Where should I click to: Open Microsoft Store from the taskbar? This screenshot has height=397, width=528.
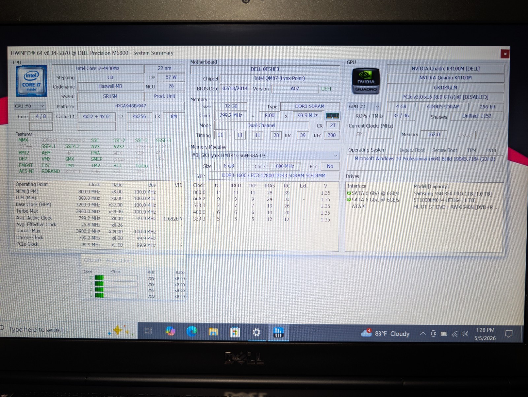coord(235,332)
